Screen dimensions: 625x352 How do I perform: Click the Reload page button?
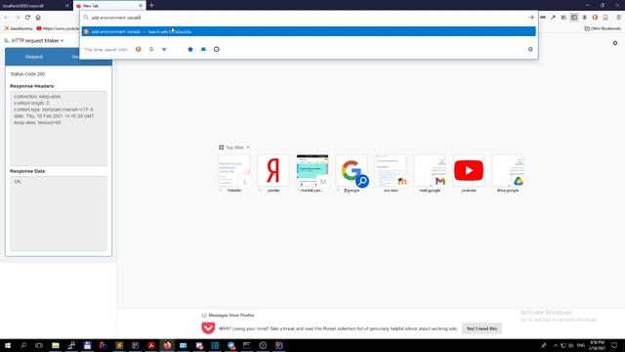[x=27, y=18]
